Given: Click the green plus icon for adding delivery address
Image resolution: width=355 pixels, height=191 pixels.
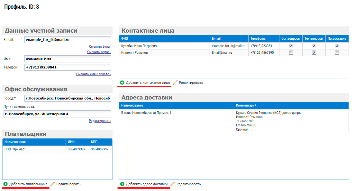Looking at the screenshot, I should coord(122,184).
